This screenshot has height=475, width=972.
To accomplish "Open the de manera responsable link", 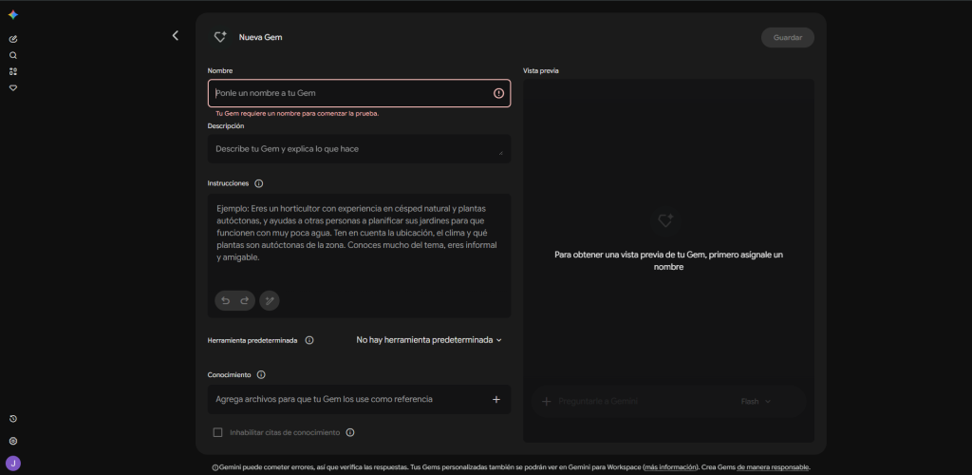I will tap(773, 467).
